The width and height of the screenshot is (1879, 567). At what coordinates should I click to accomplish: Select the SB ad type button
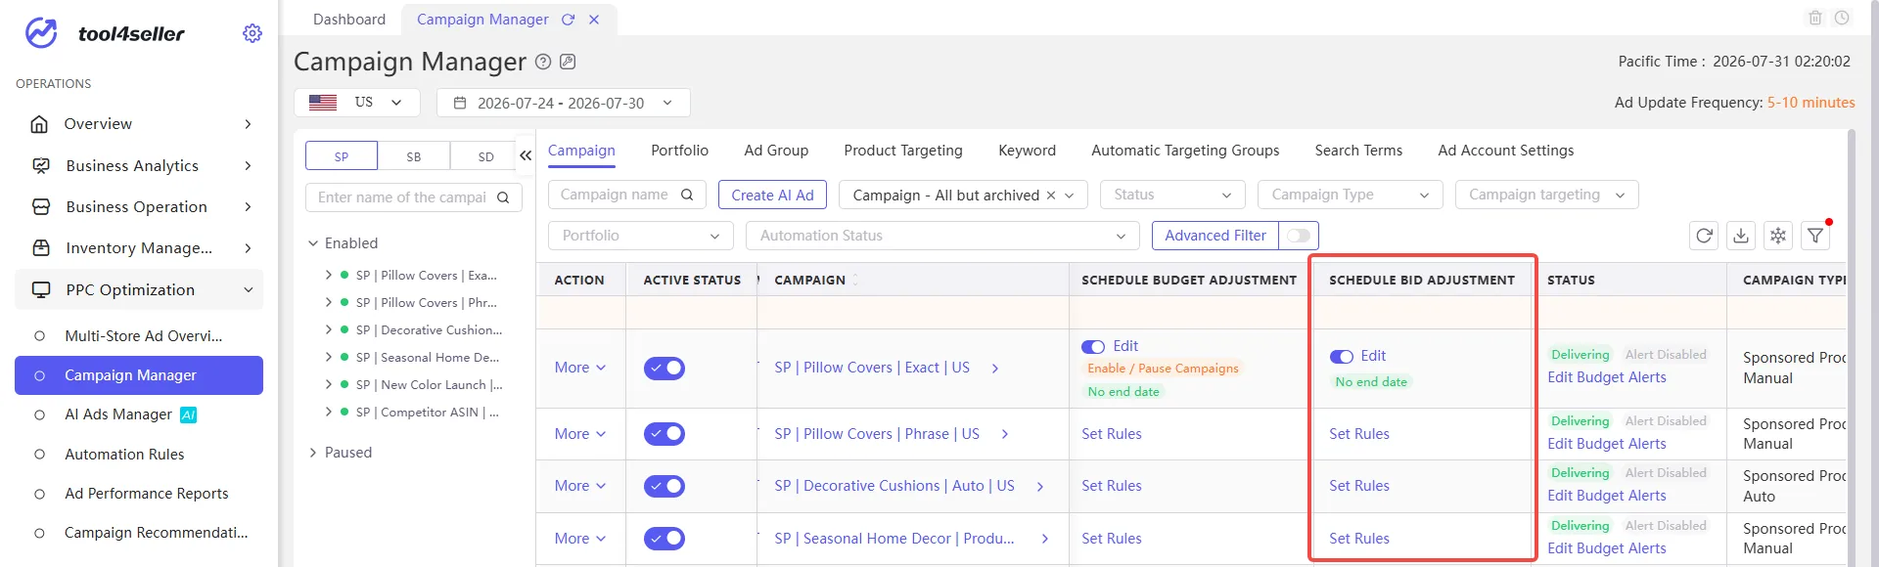(x=414, y=156)
